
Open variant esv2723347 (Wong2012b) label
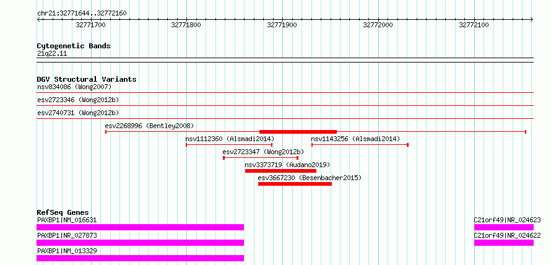[x=263, y=152]
